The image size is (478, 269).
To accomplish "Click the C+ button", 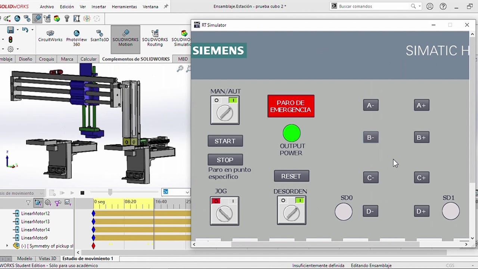I will pyautogui.click(x=422, y=177).
